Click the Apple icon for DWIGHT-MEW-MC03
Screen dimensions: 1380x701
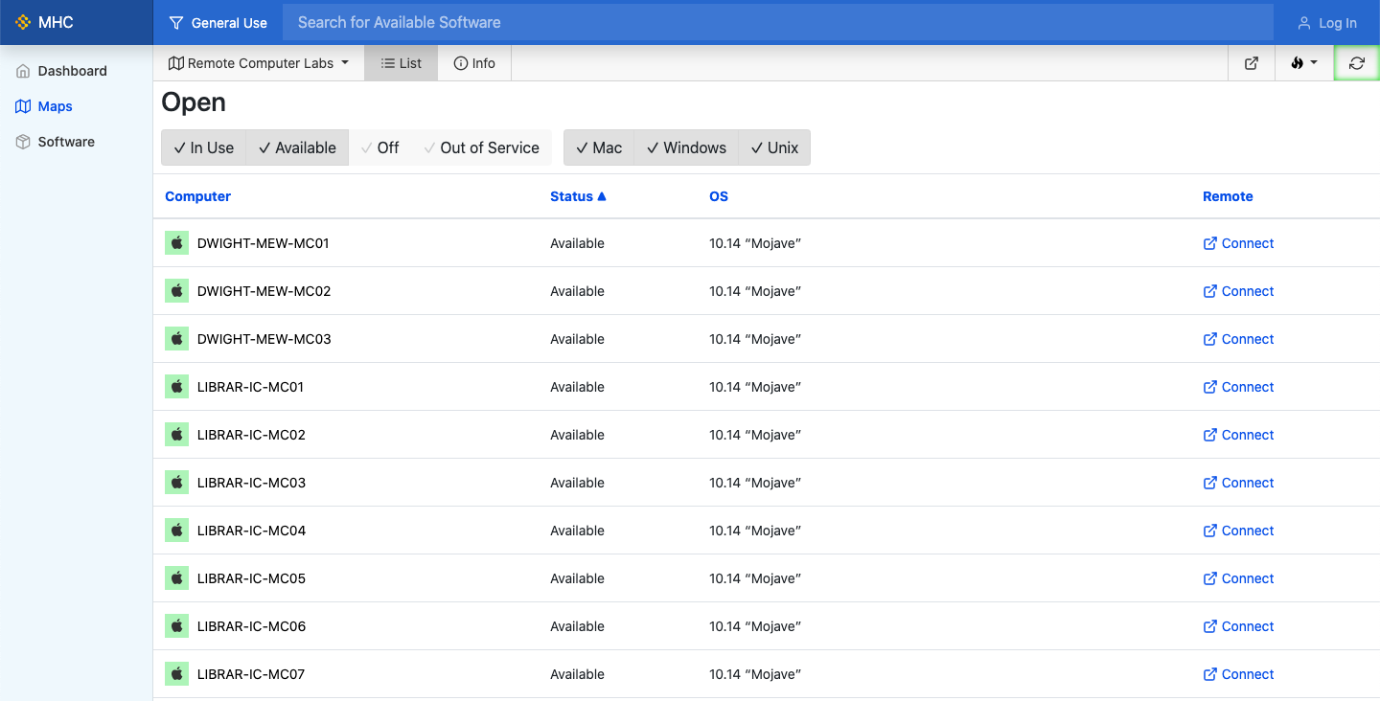[x=176, y=339]
